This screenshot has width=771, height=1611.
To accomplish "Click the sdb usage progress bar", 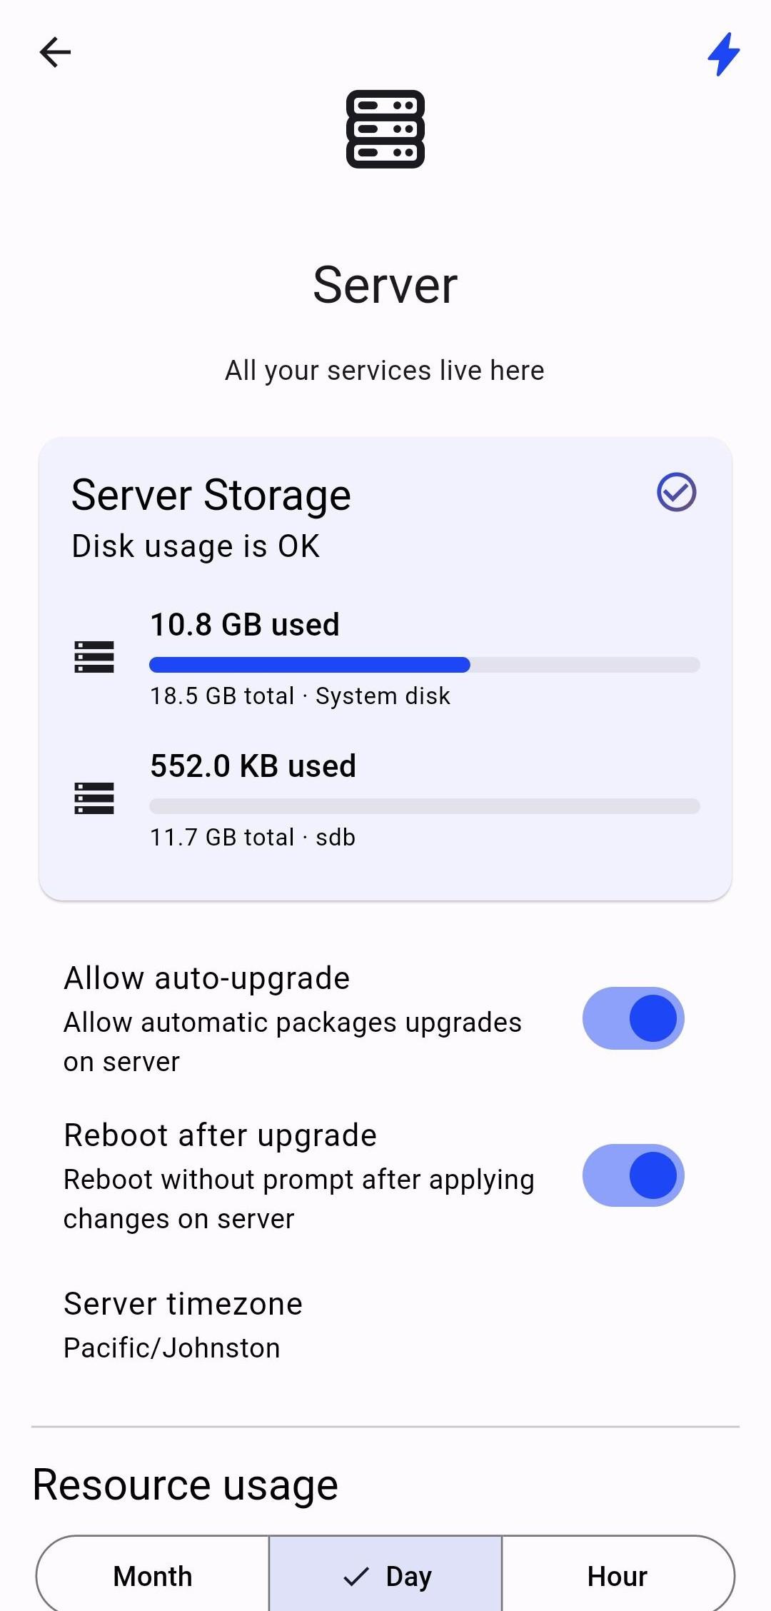I will [x=424, y=806].
